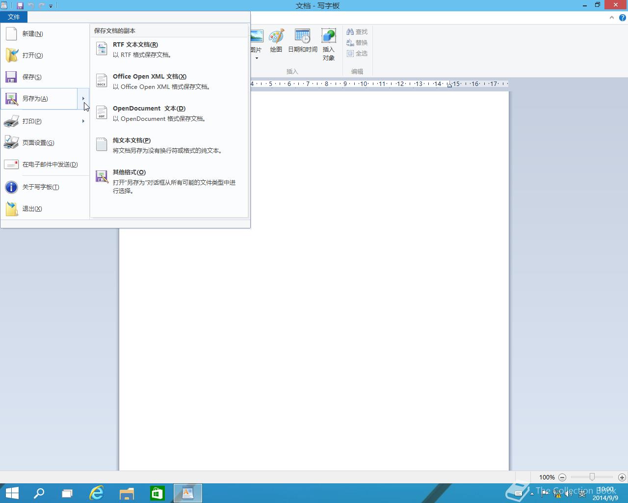628x503 pixels.
Task: Click Insert object icon (插入对象)
Action: (x=328, y=45)
